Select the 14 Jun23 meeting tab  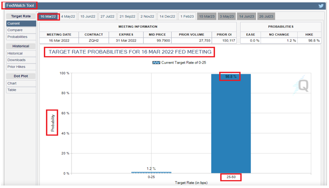pyautogui.click(x=247, y=16)
